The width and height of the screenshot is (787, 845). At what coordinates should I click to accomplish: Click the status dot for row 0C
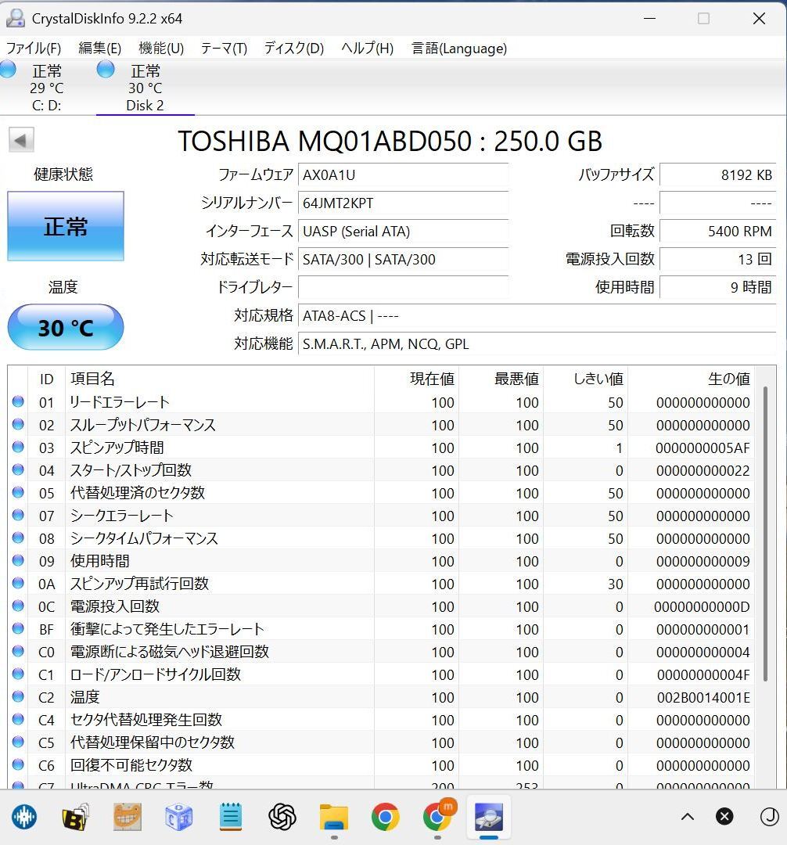pos(18,606)
